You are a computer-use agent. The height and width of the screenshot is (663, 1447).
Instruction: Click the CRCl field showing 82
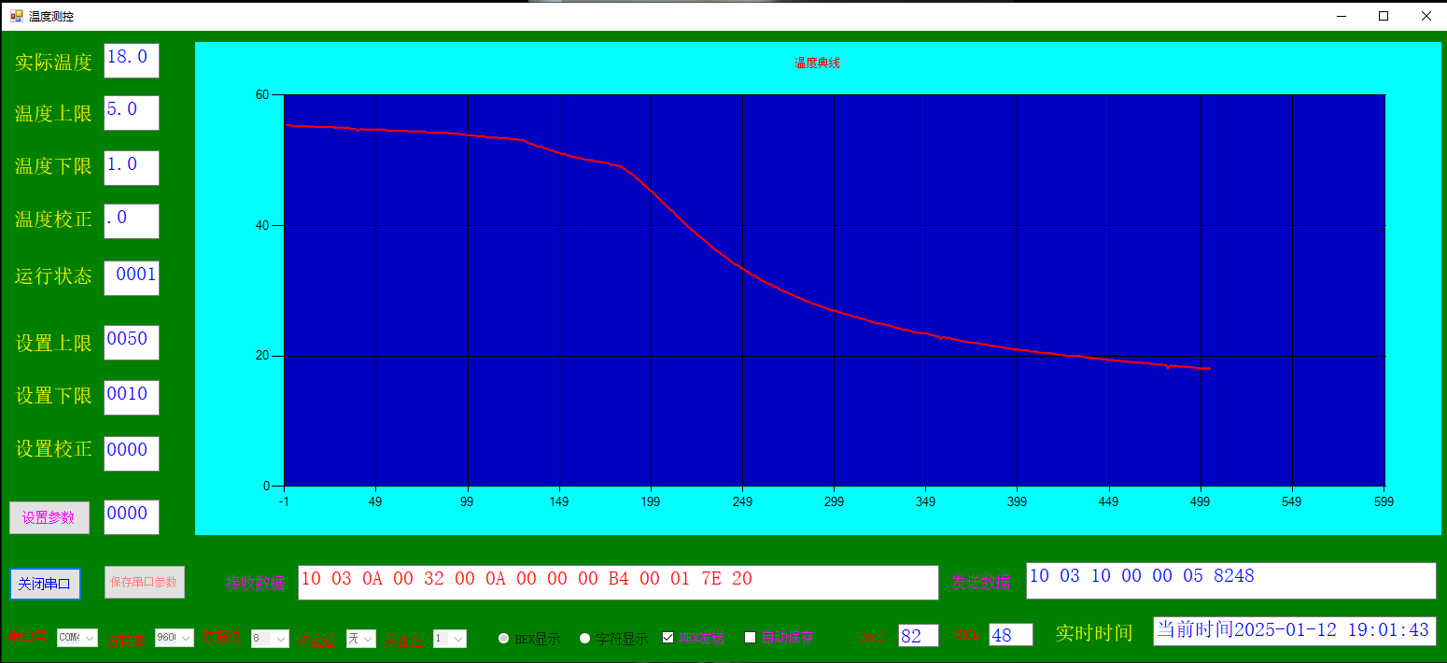pos(919,635)
